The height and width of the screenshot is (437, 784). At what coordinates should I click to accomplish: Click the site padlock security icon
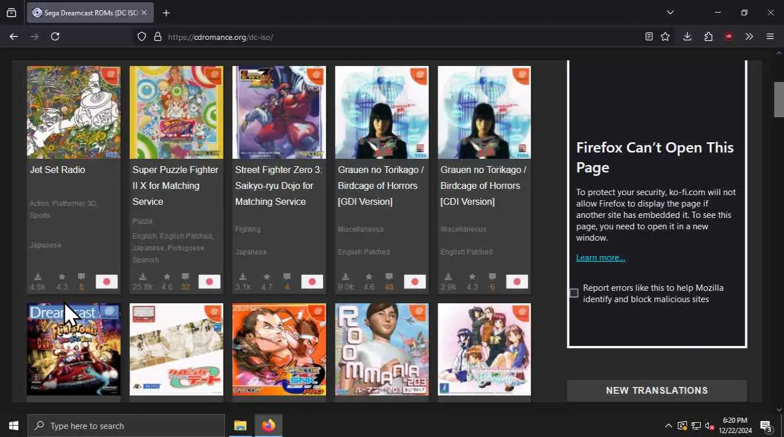(x=158, y=36)
